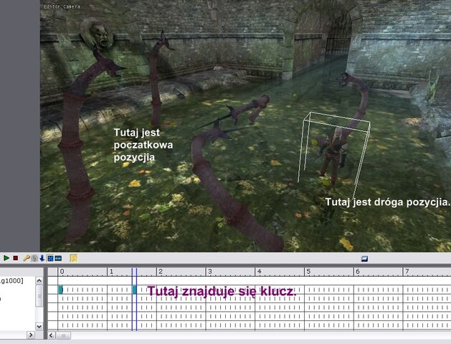This screenshot has height=344, width=451.
Task: Click the grey gear icon in the toolbar
Action: pyautogui.click(x=34, y=259)
